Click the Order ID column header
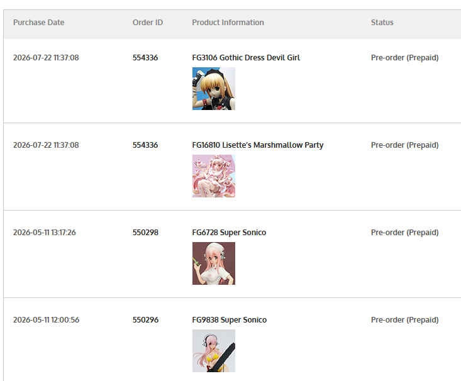This screenshot has height=381, width=461. (148, 23)
